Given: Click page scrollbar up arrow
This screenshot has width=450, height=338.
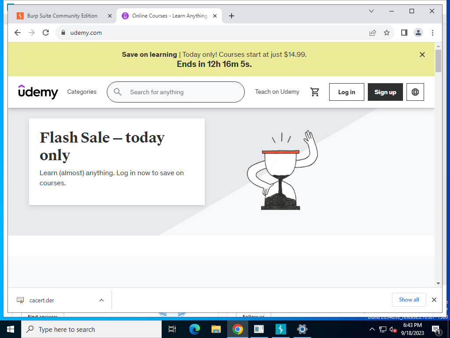Looking at the screenshot, I should point(438,46).
